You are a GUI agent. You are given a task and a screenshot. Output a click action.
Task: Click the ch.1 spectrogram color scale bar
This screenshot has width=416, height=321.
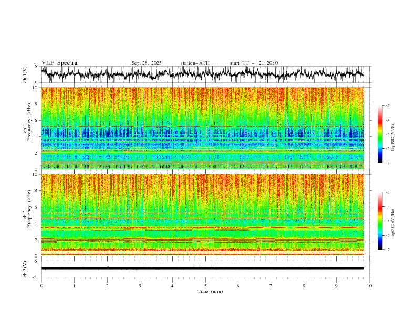tap(380, 134)
